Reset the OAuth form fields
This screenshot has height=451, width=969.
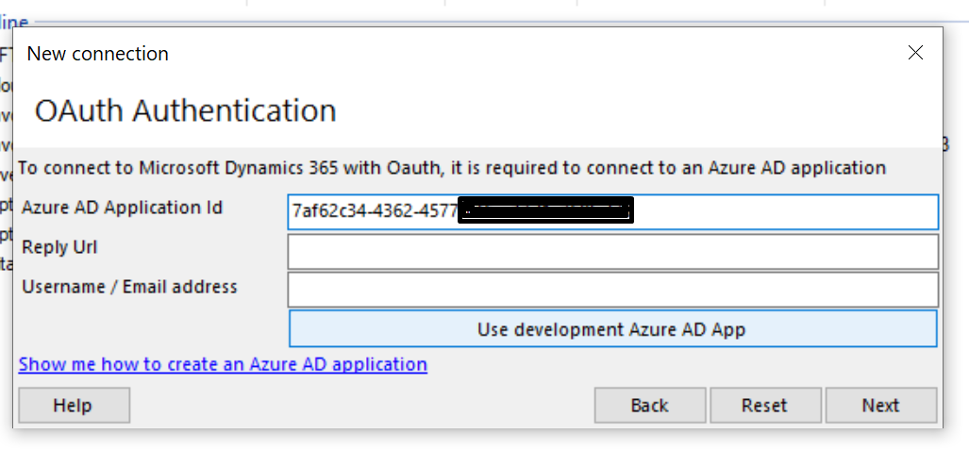(765, 406)
